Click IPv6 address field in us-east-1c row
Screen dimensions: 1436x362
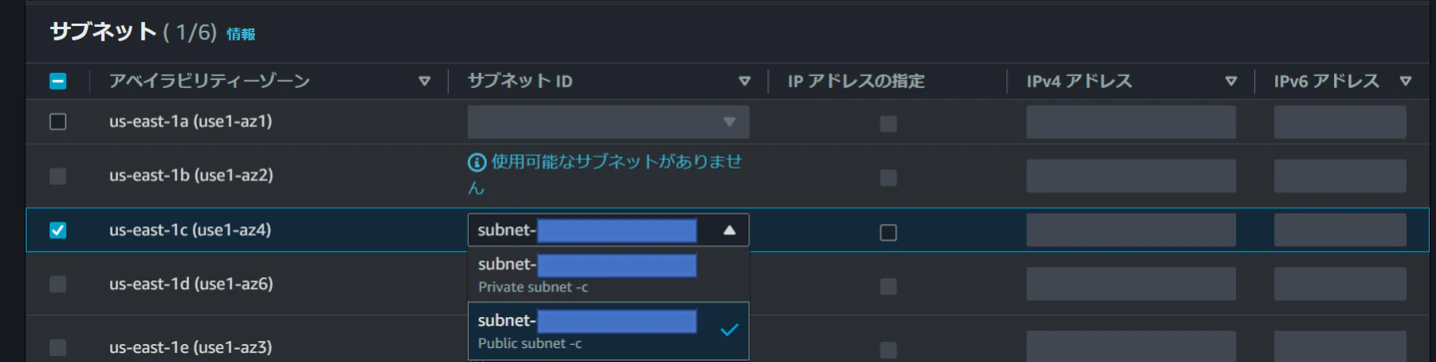pyautogui.click(x=1340, y=230)
